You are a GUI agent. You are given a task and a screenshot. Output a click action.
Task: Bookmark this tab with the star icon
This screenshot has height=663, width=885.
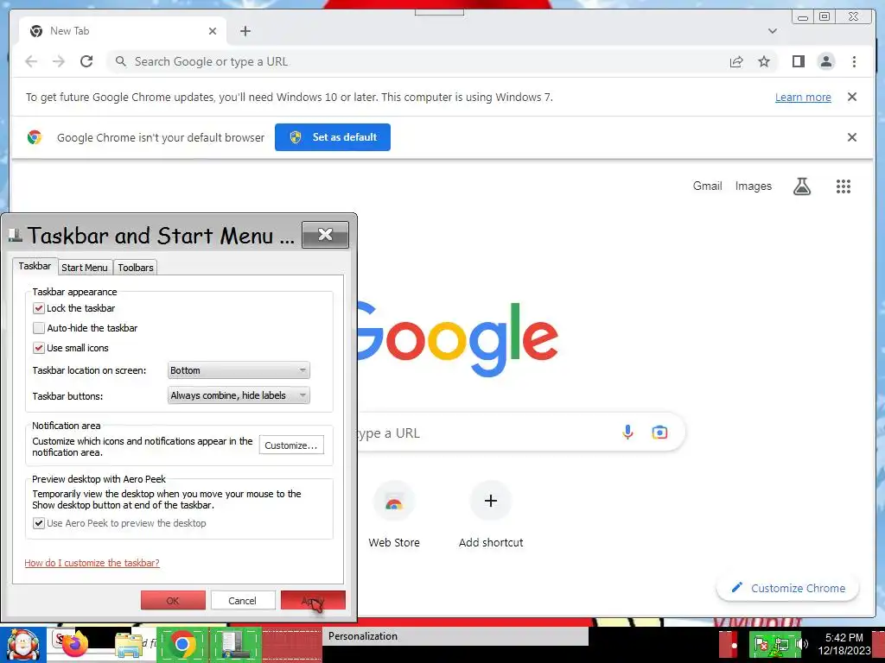point(764,61)
